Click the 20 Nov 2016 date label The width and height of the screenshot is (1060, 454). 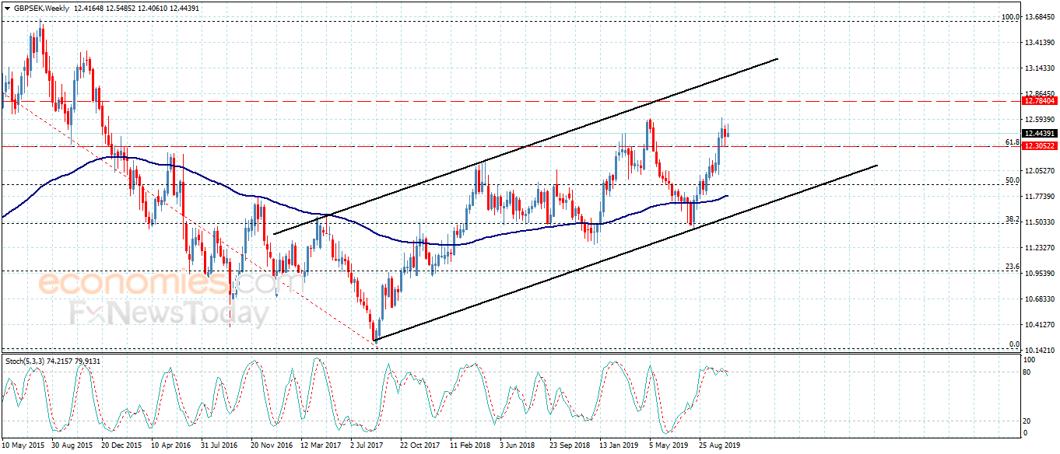(x=271, y=445)
